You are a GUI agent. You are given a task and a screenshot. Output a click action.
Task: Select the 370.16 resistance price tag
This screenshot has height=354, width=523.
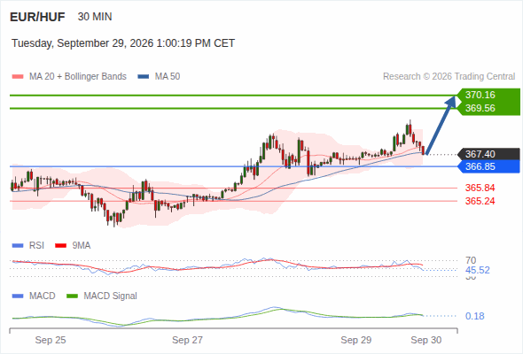[488, 96]
